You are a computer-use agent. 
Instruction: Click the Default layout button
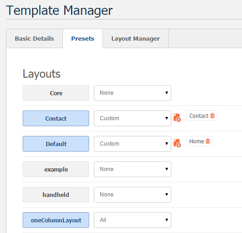tap(56, 144)
